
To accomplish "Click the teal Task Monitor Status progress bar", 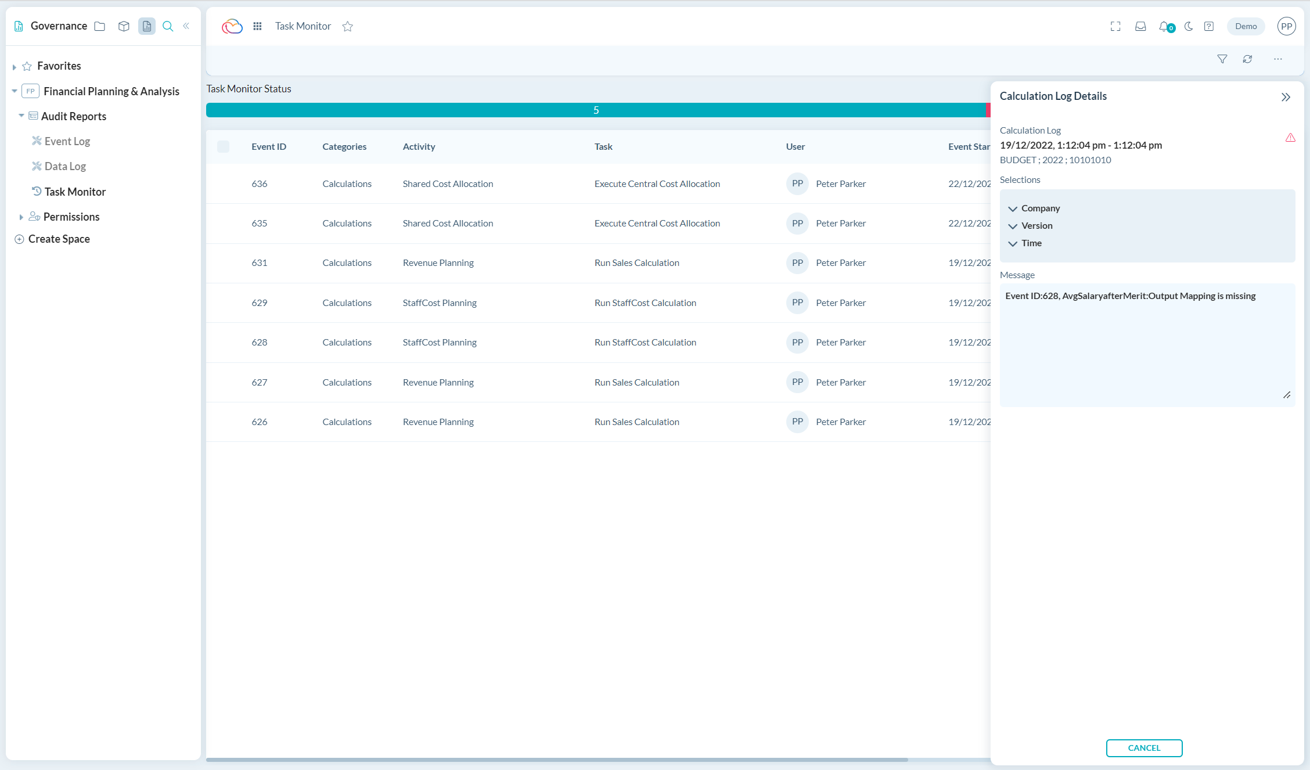I will coord(596,109).
